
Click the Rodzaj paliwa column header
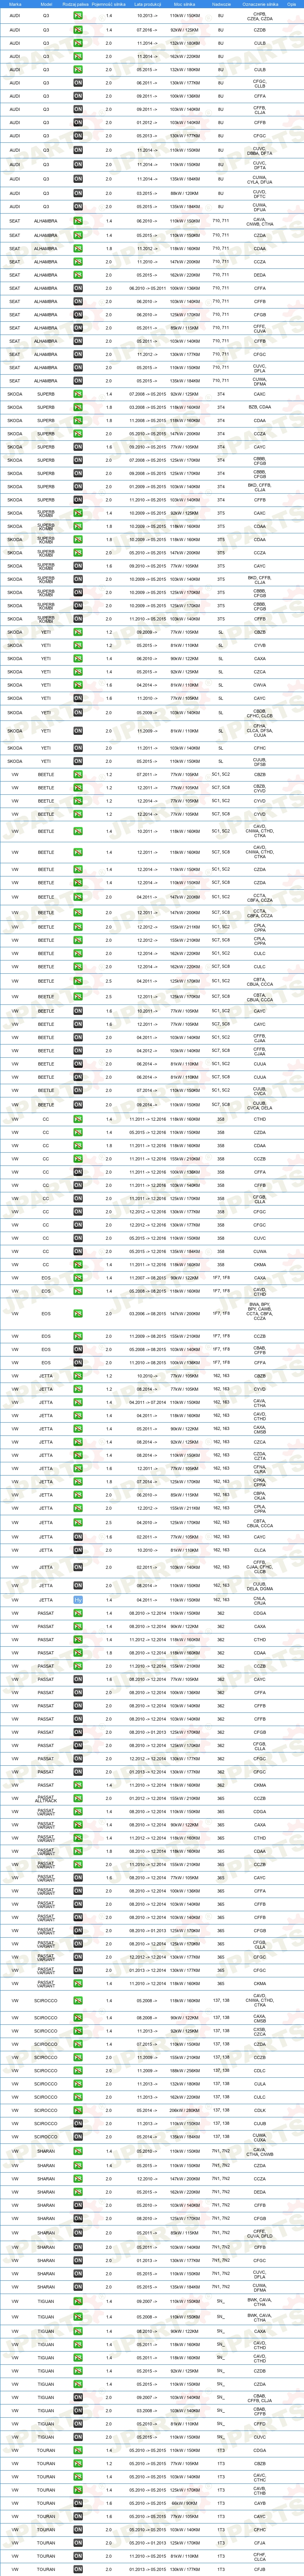75,4
